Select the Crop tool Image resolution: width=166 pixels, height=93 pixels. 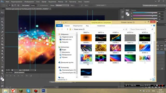[2, 25]
